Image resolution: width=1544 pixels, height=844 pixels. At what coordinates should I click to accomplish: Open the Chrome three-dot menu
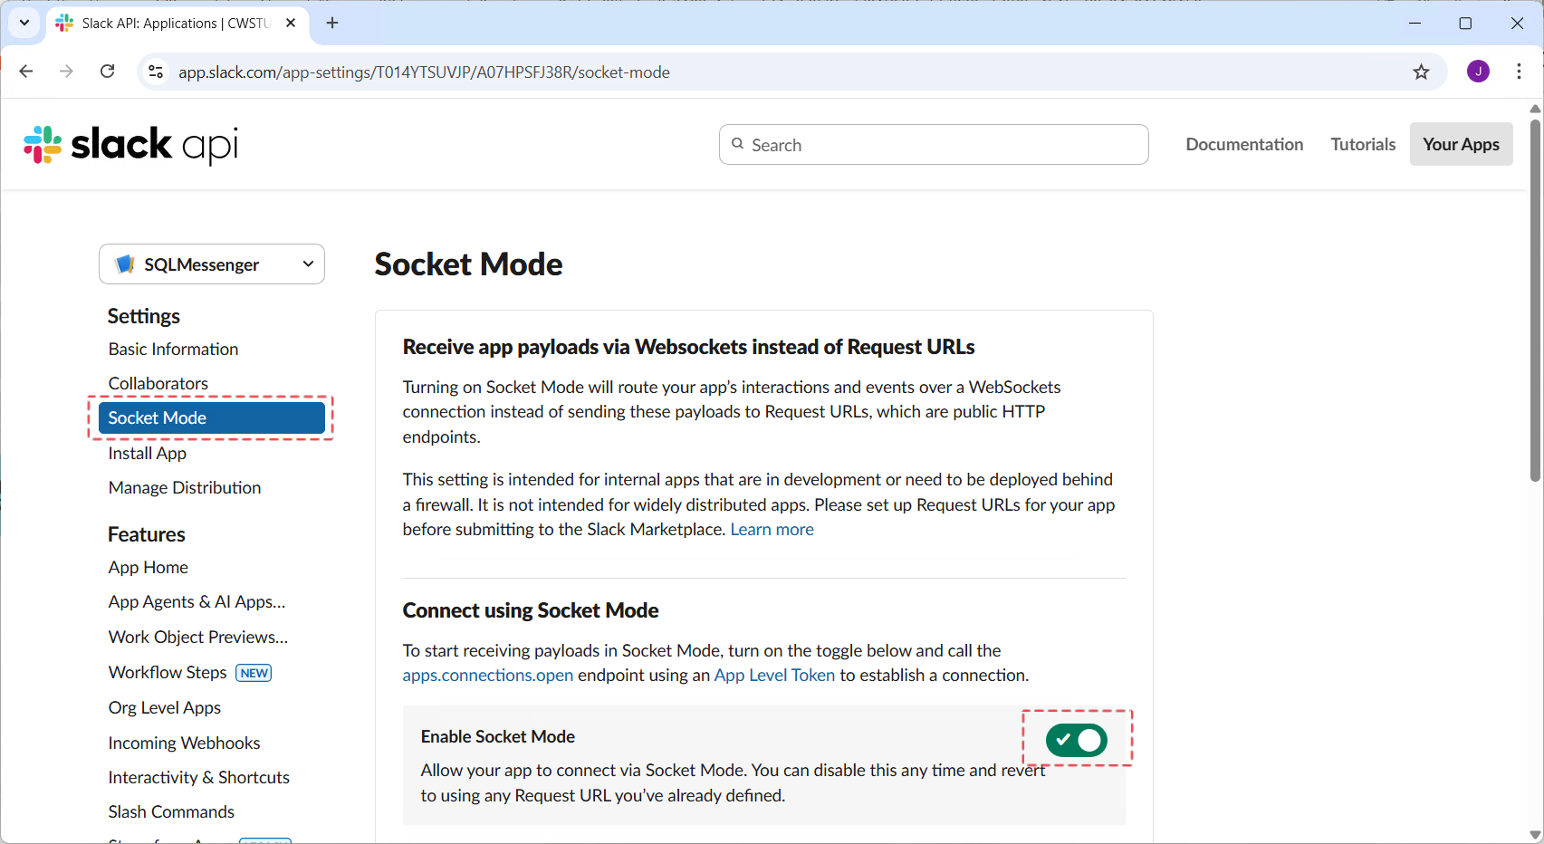click(1519, 72)
